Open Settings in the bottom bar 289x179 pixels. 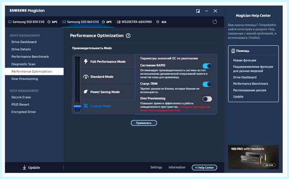click(156, 167)
